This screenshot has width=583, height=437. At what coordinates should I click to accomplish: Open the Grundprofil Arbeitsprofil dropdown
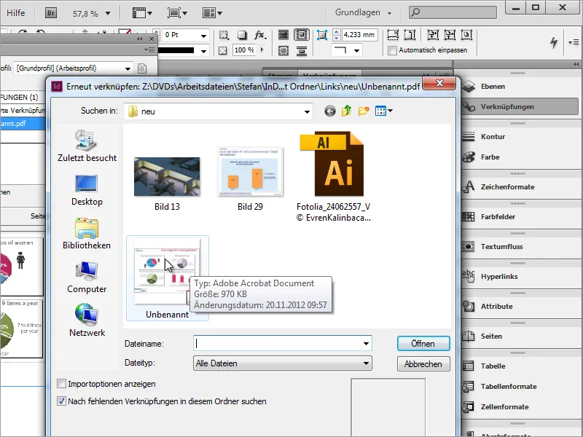click(x=74, y=68)
